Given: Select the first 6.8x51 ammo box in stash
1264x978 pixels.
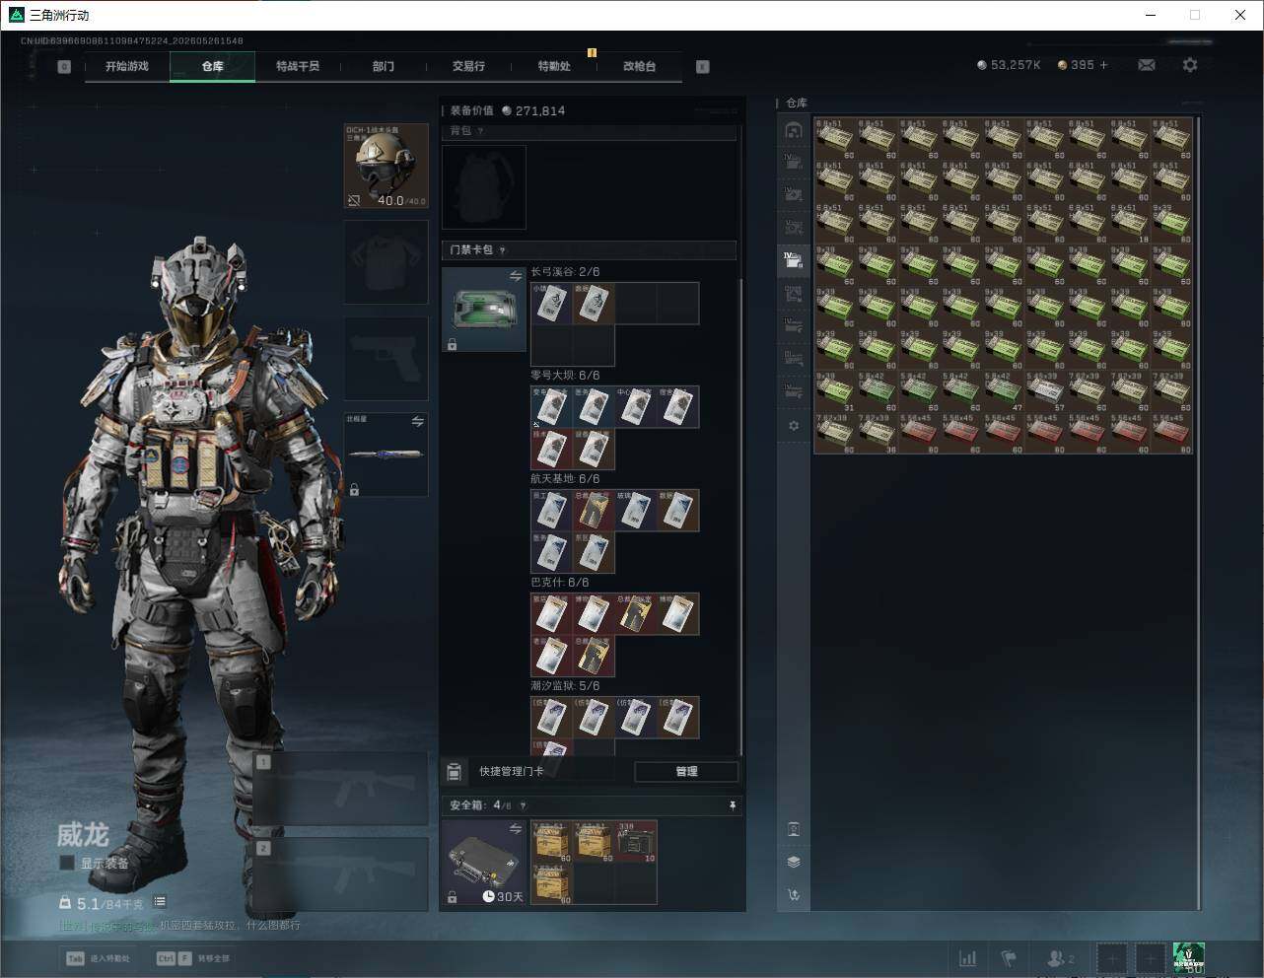Looking at the screenshot, I should click(x=835, y=139).
